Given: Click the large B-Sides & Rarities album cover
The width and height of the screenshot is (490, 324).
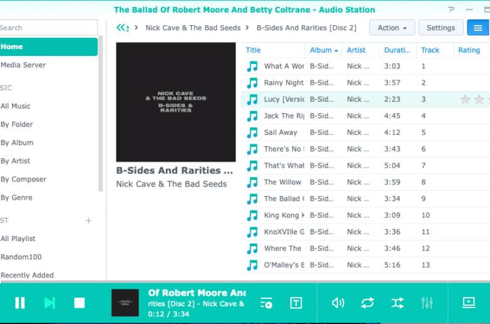Looking at the screenshot, I should [176, 102].
